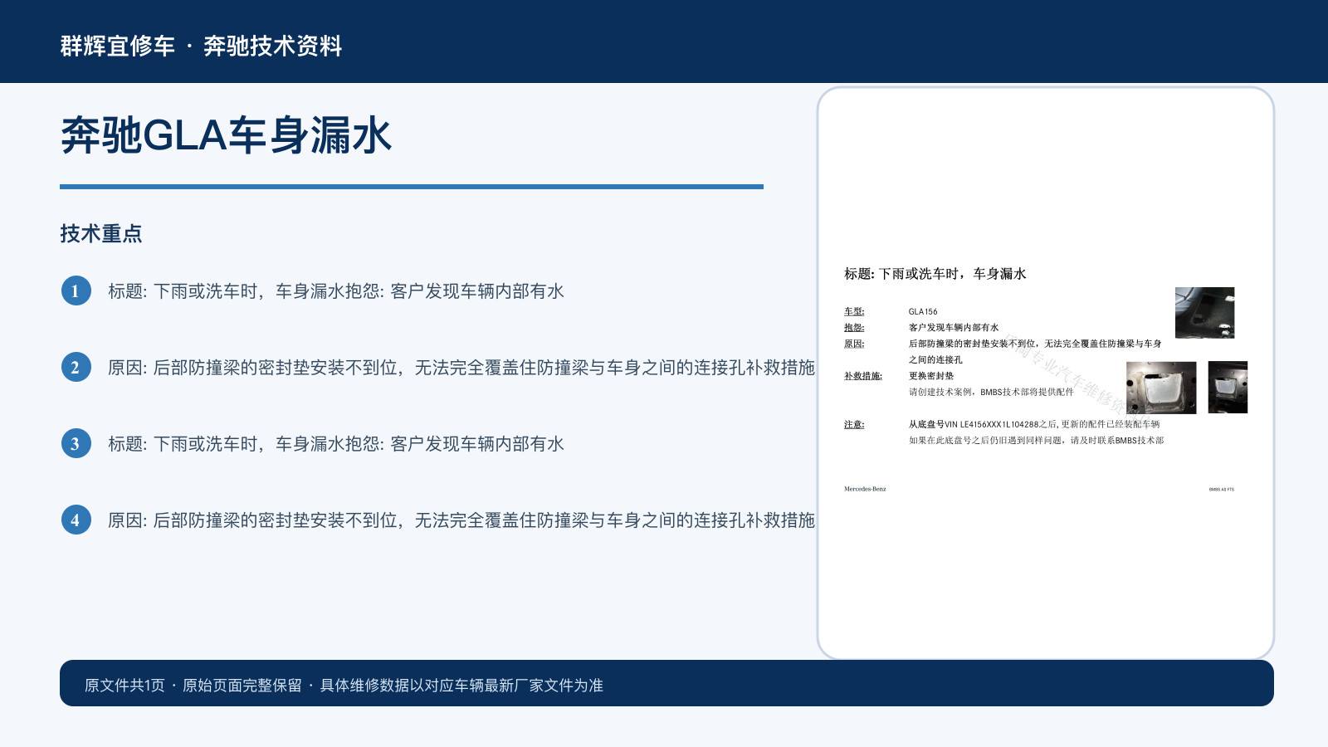Click the 原因 line beside badge 2
The width and height of the screenshot is (1328, 747).
[461, 368]
